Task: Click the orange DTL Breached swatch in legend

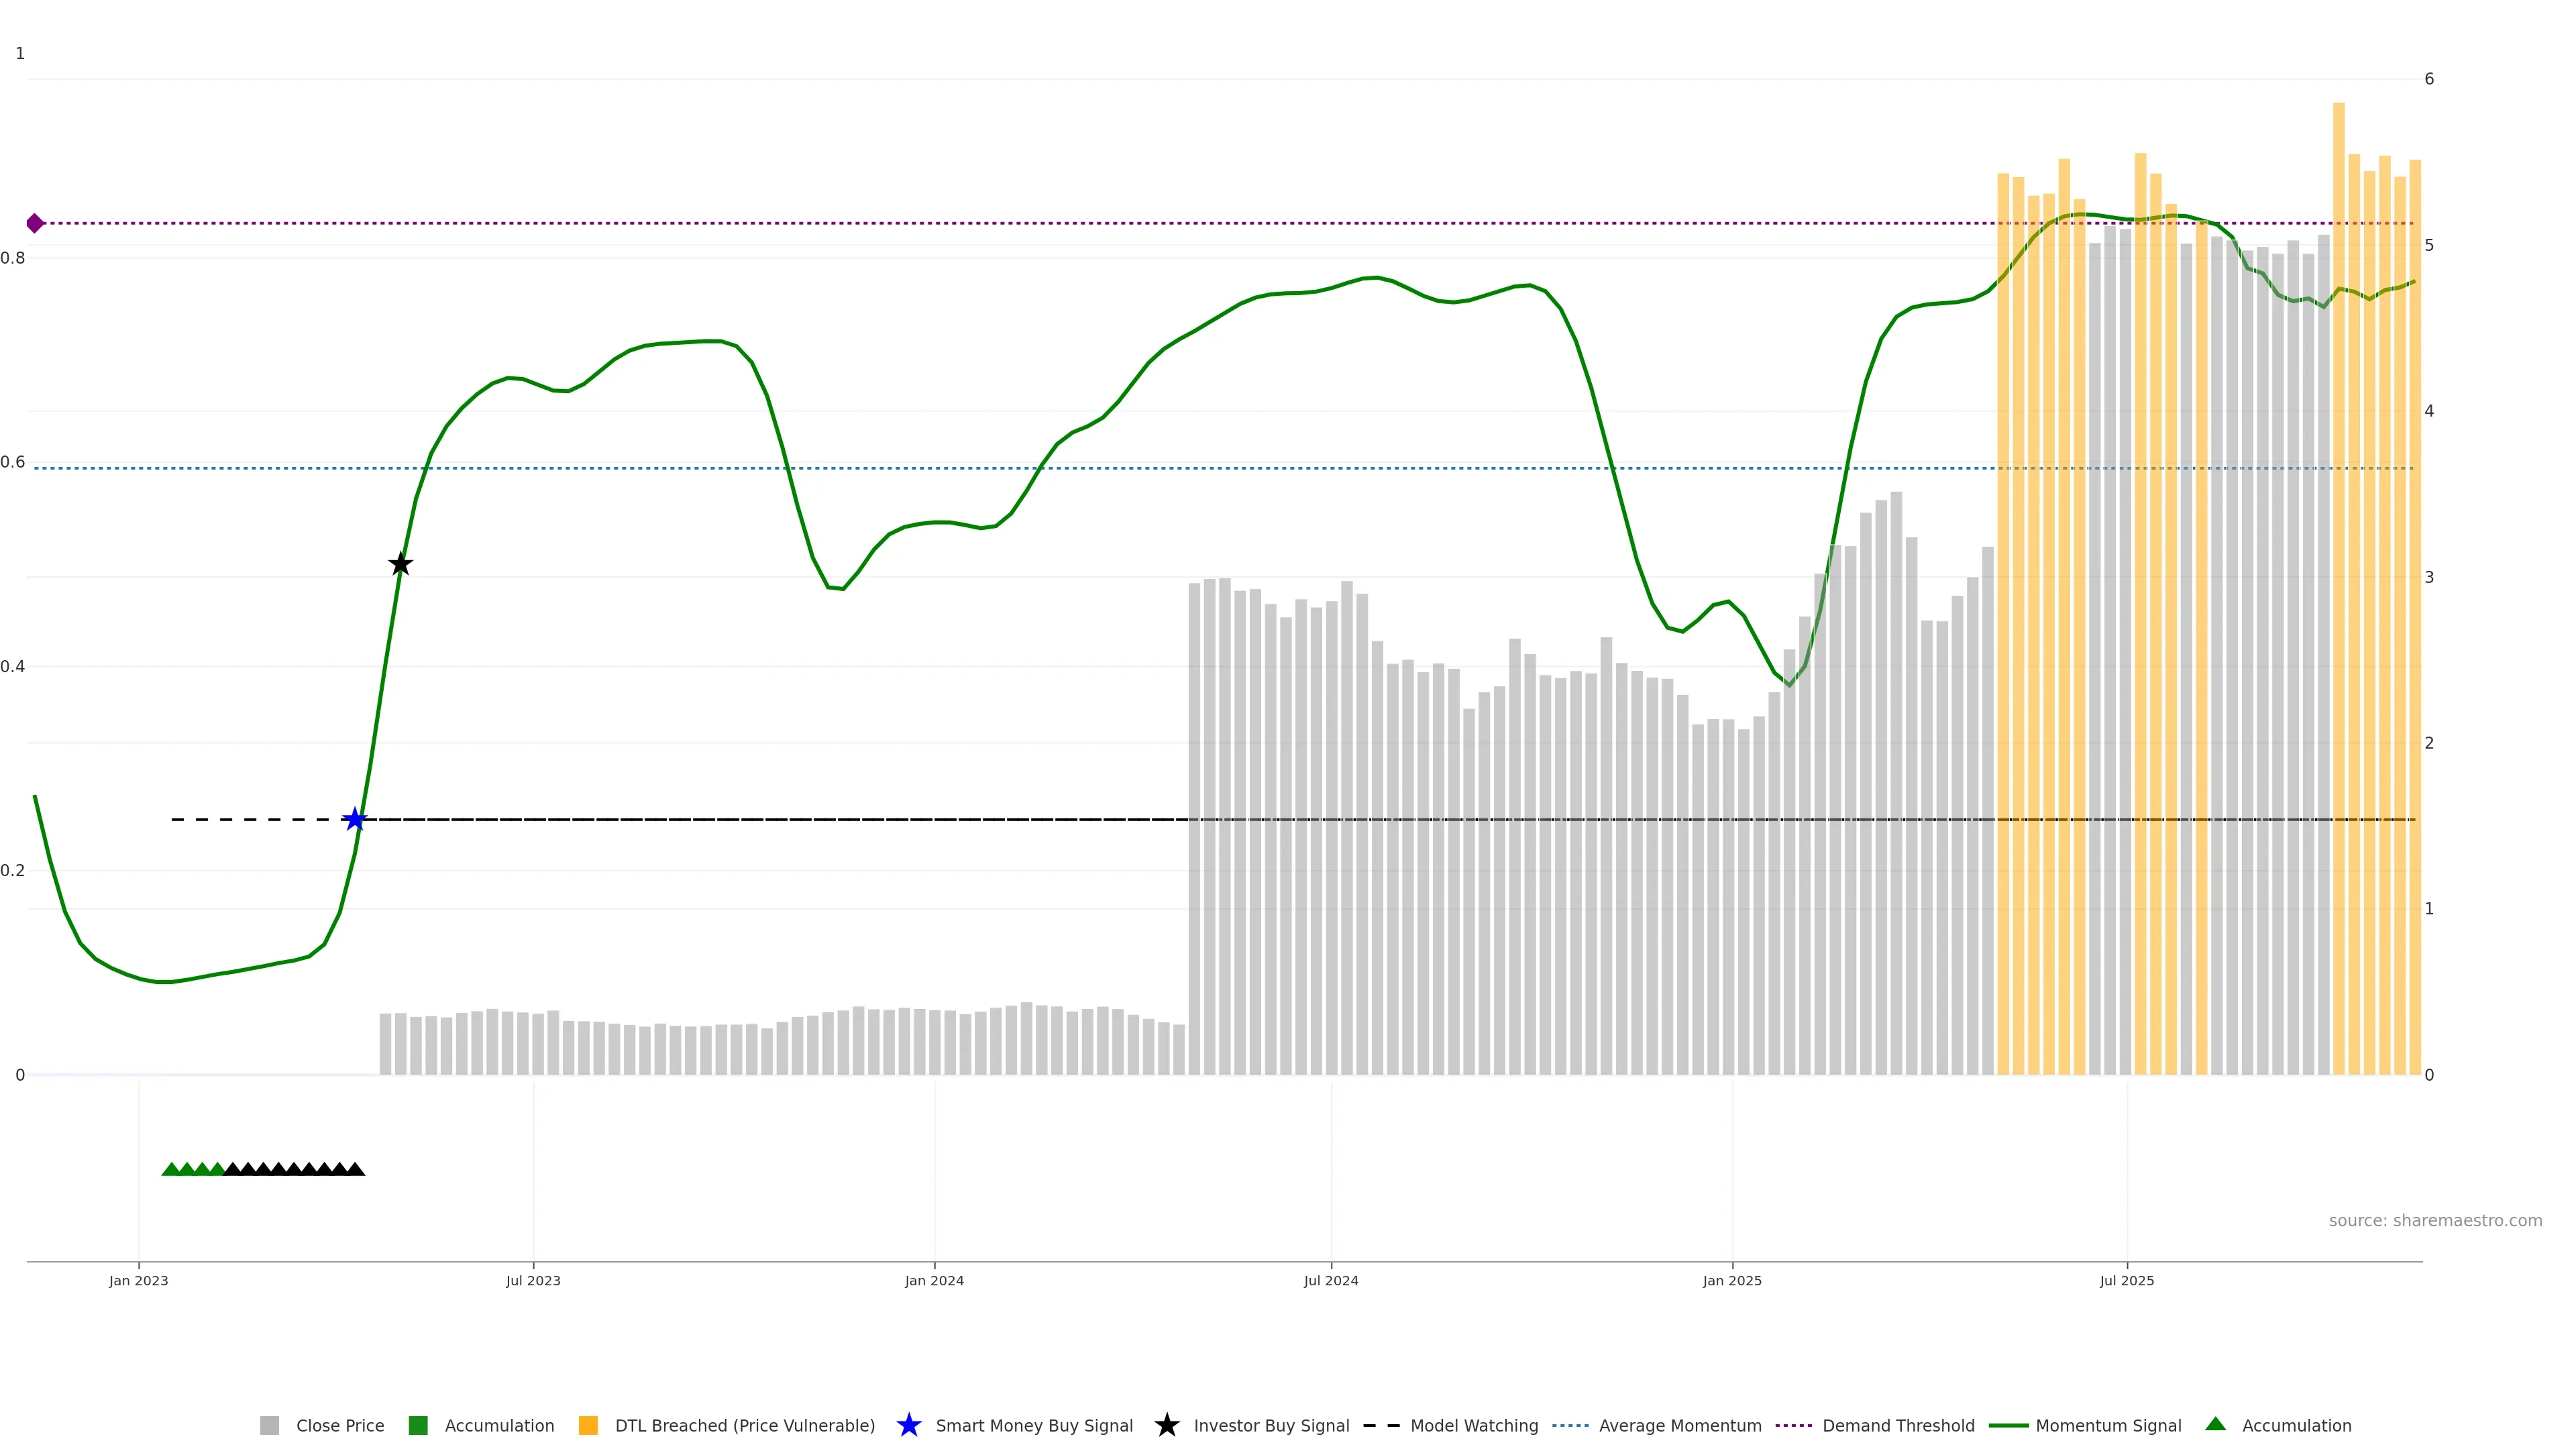Action: [x=588, y=1426]
